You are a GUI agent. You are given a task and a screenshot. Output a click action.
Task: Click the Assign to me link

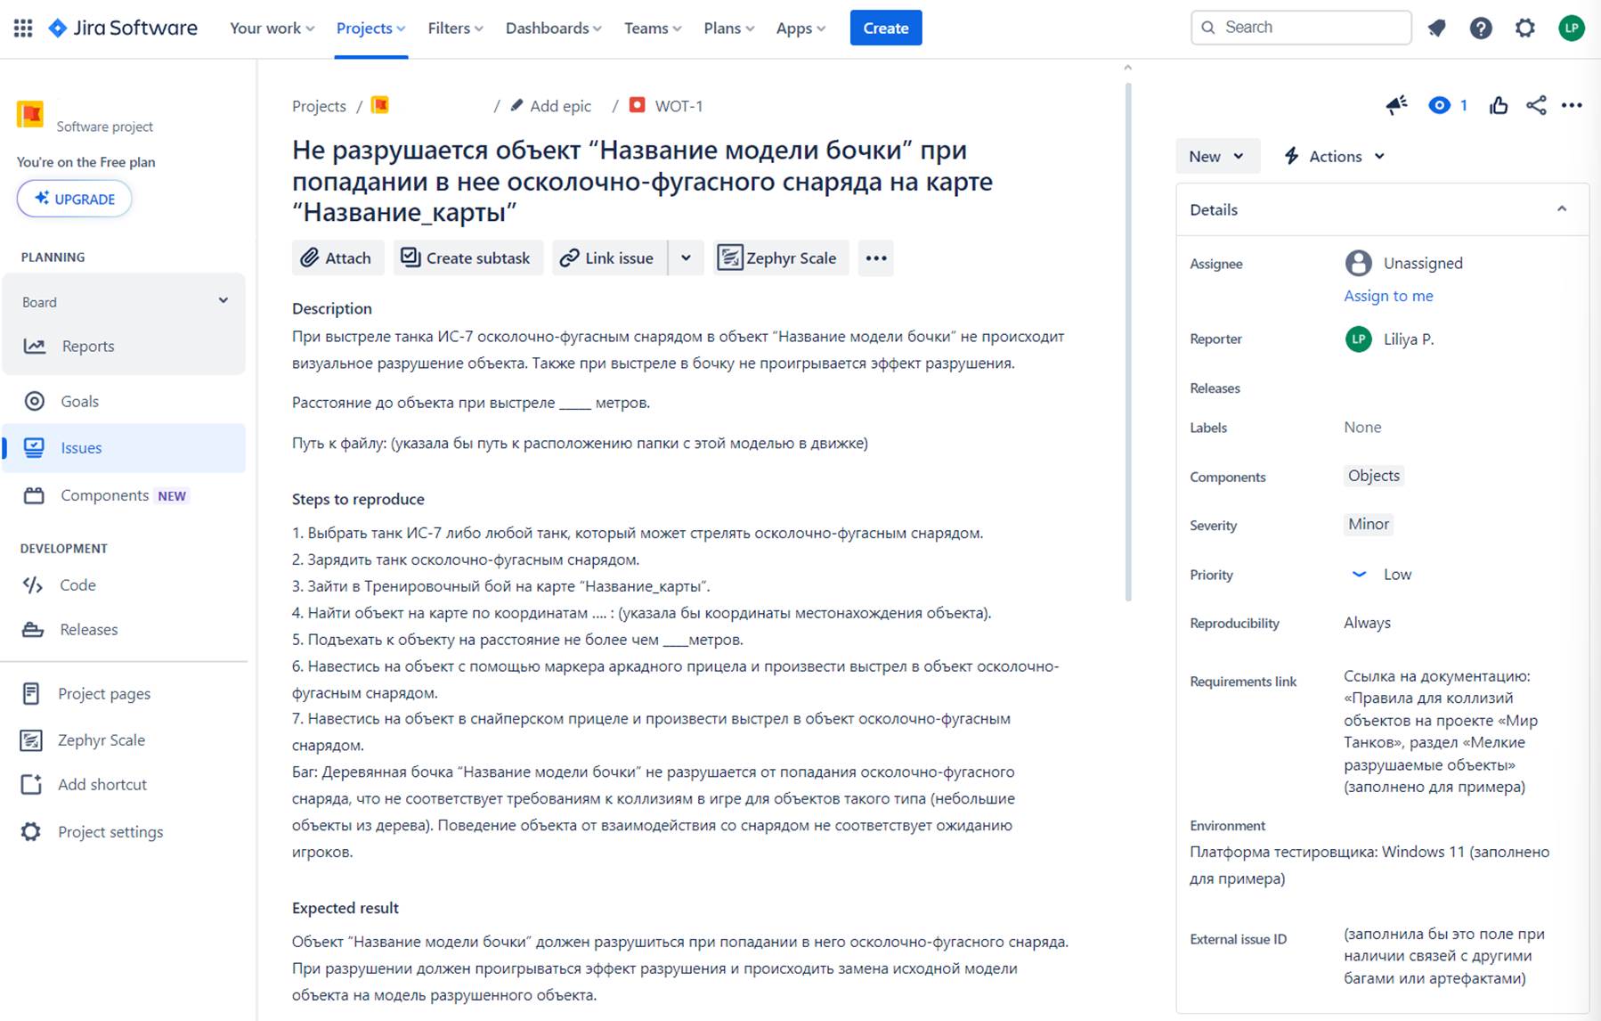click(x=1388, y=296)
